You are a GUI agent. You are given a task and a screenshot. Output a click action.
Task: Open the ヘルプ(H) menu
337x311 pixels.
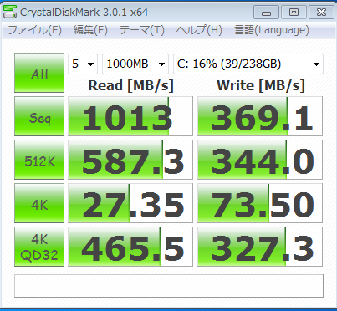[199, 30]
